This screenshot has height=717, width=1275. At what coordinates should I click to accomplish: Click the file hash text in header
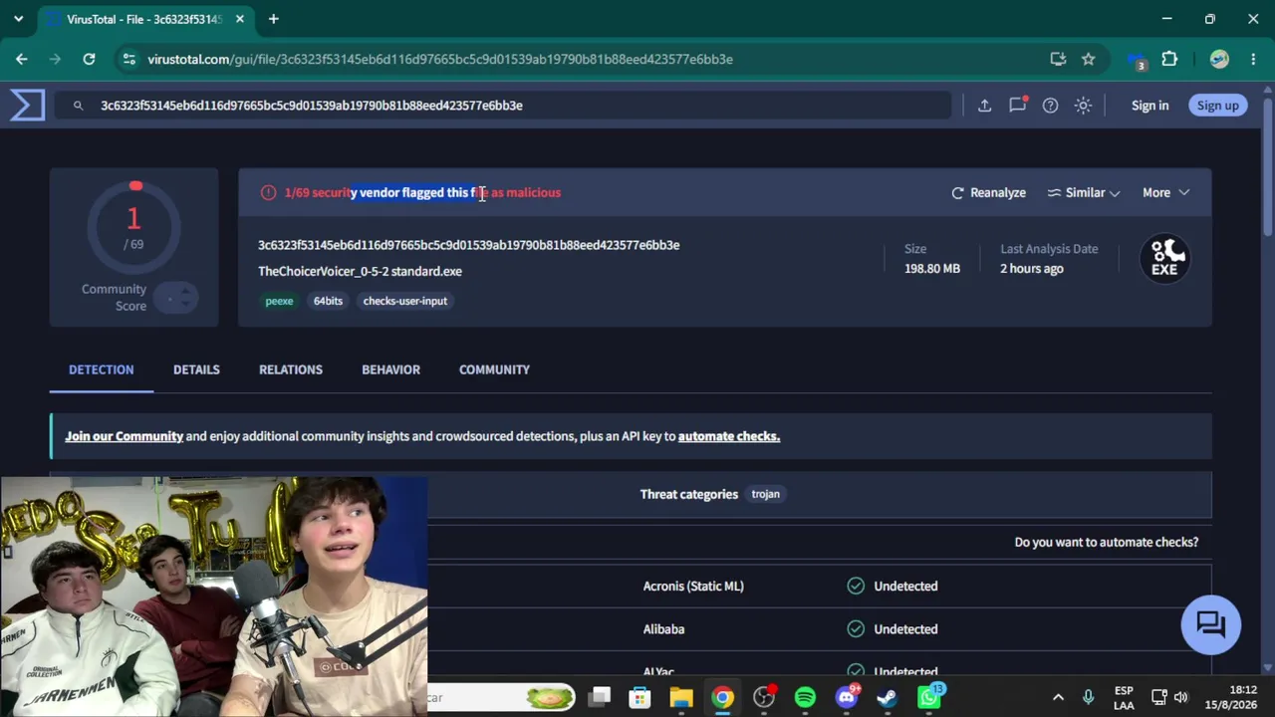469,245
